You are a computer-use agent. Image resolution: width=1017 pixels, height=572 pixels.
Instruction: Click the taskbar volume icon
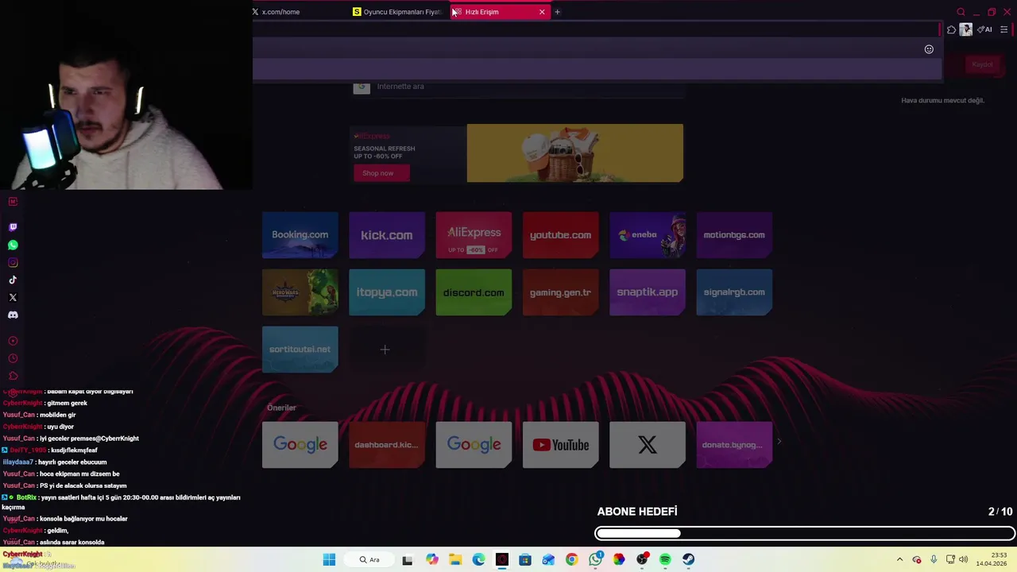tap(963, 559)
